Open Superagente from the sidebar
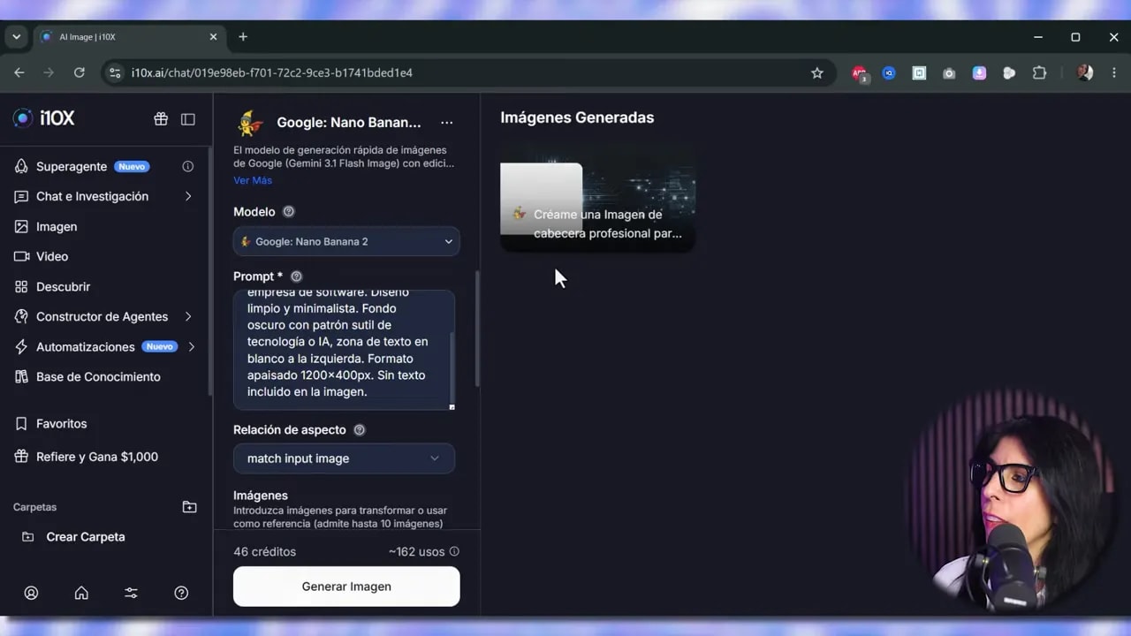Screen dimensions: 1131x636 click(x=72, y=166)
